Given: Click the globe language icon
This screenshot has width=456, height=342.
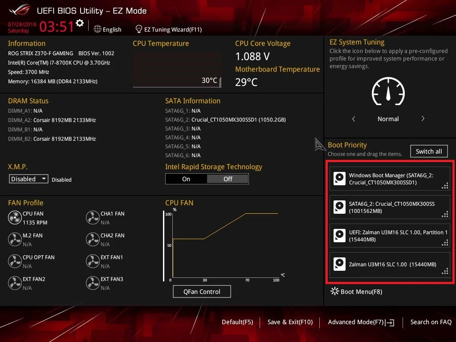Looking at the screenshot, I should tap(98, 29).
